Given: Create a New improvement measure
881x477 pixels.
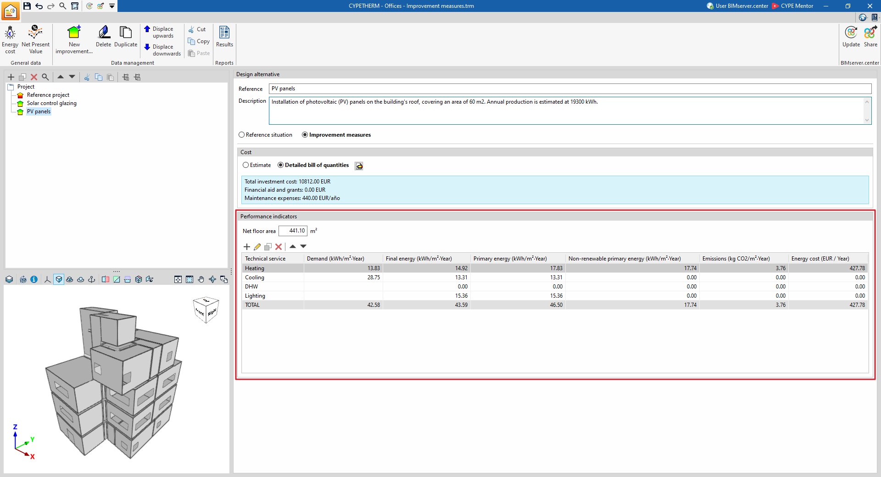Looking at the screenshot, I should 74,39.
